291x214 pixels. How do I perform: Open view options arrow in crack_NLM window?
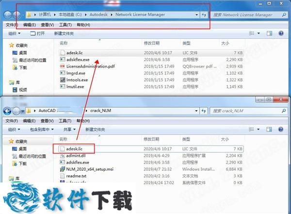pyautogui.click(x=258, y=129)
